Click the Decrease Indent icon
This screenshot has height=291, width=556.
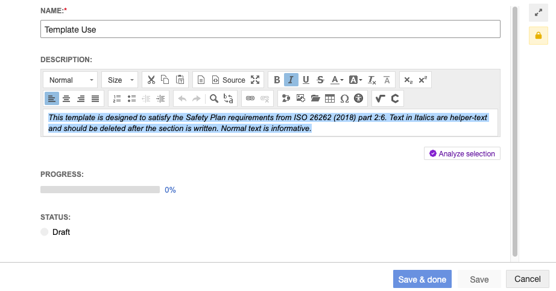146,98
